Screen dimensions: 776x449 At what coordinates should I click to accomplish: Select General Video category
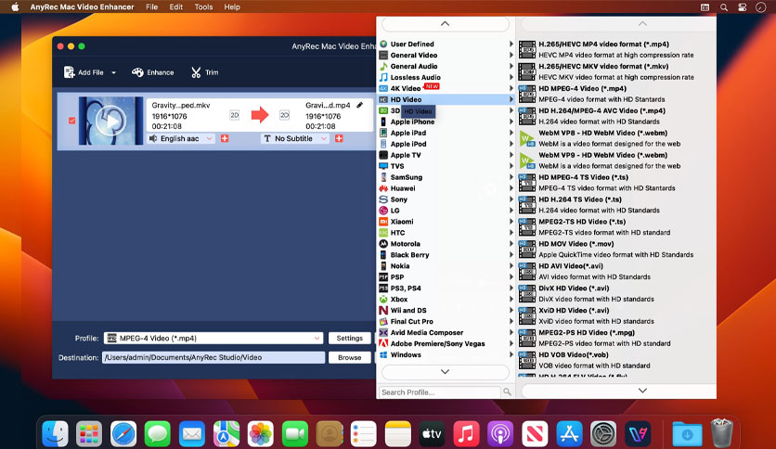click(446, 56)
